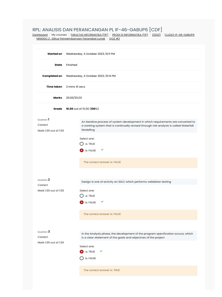Select FALSE radio button for Question 1
222x297 pixels.
pyautogui.click(x=82, y=151)
